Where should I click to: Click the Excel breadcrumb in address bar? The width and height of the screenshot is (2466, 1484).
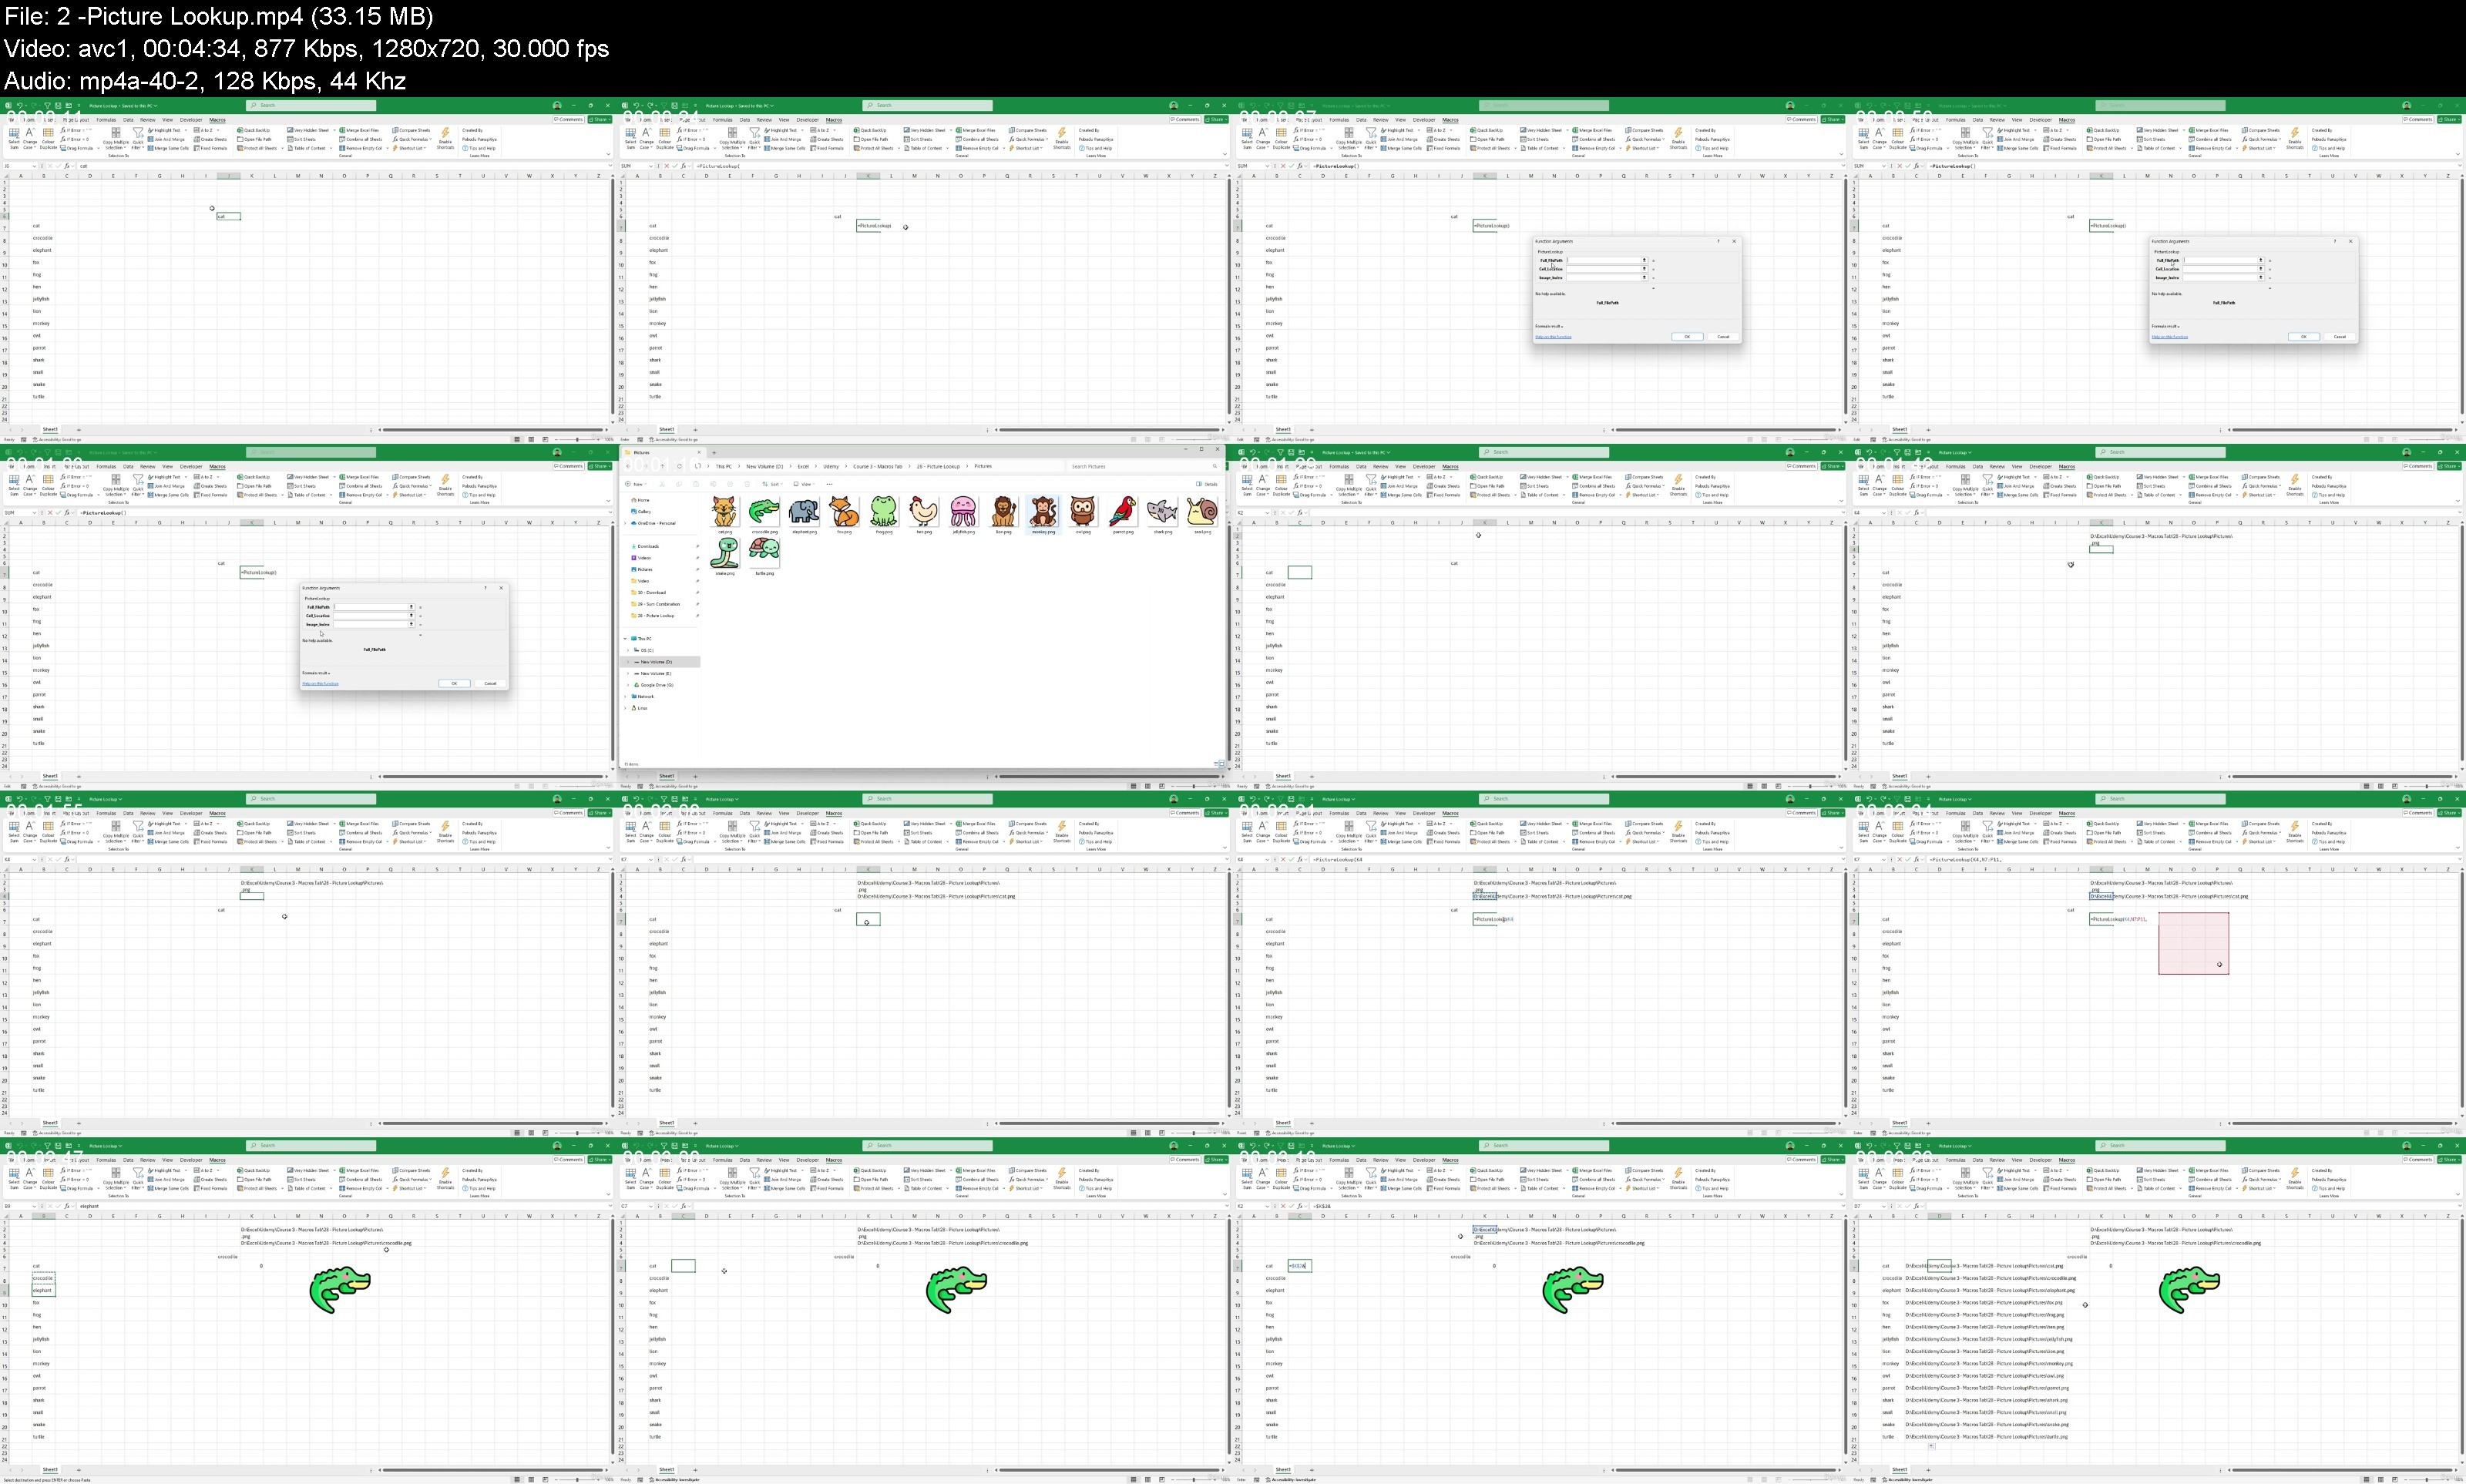point(804,467)
